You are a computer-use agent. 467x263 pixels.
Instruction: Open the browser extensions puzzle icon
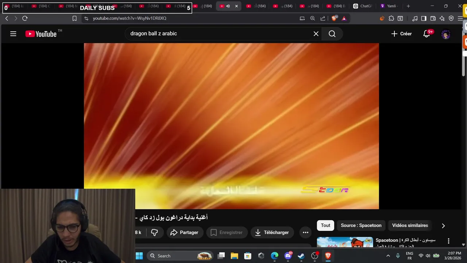pos(391,18)
